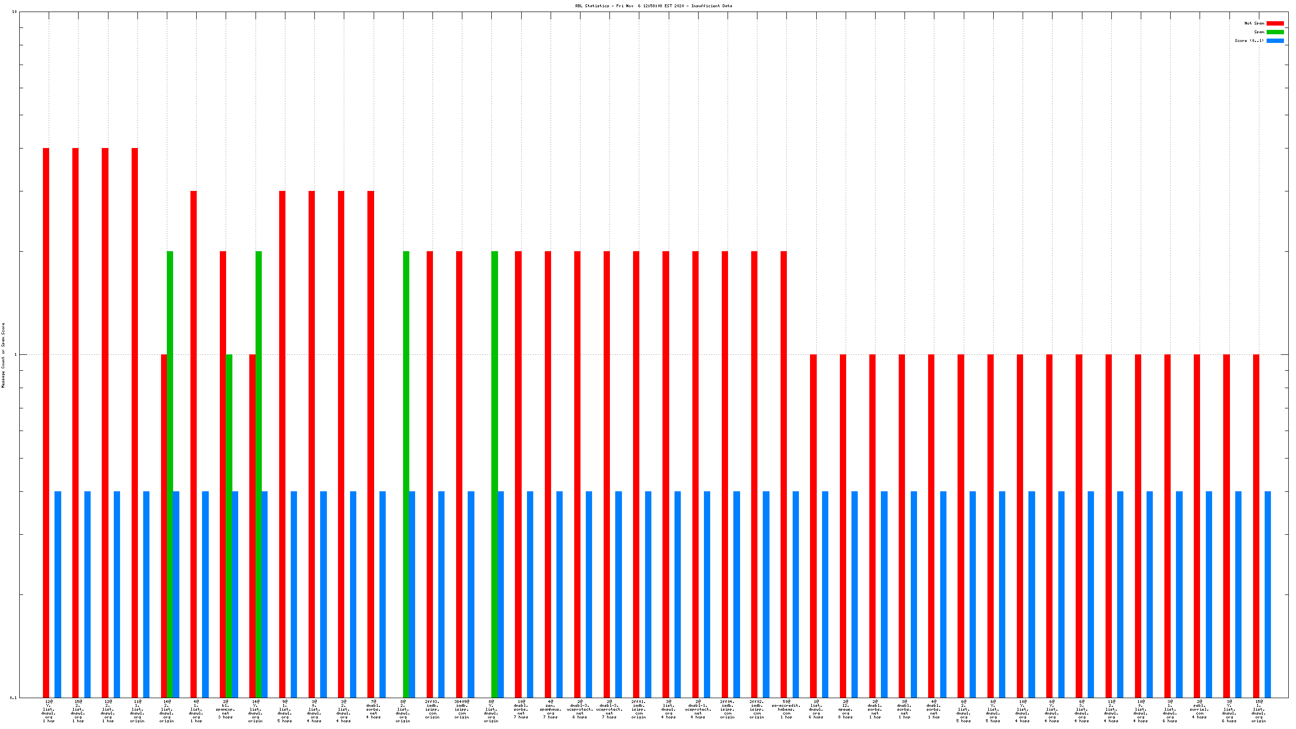Click the 'Not Spam' legend label
Screen dimensions: 1296x729
point(1254,23)
